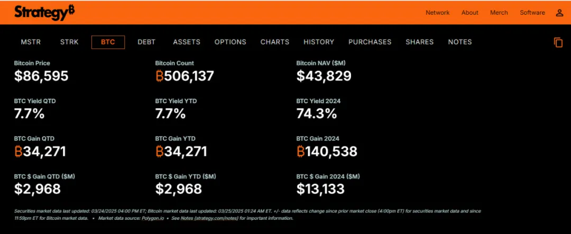Viewport: 571px width, 234px height.
Task: Open the MSTR tab
Action: pyautogui.click(x=31, y=42)
